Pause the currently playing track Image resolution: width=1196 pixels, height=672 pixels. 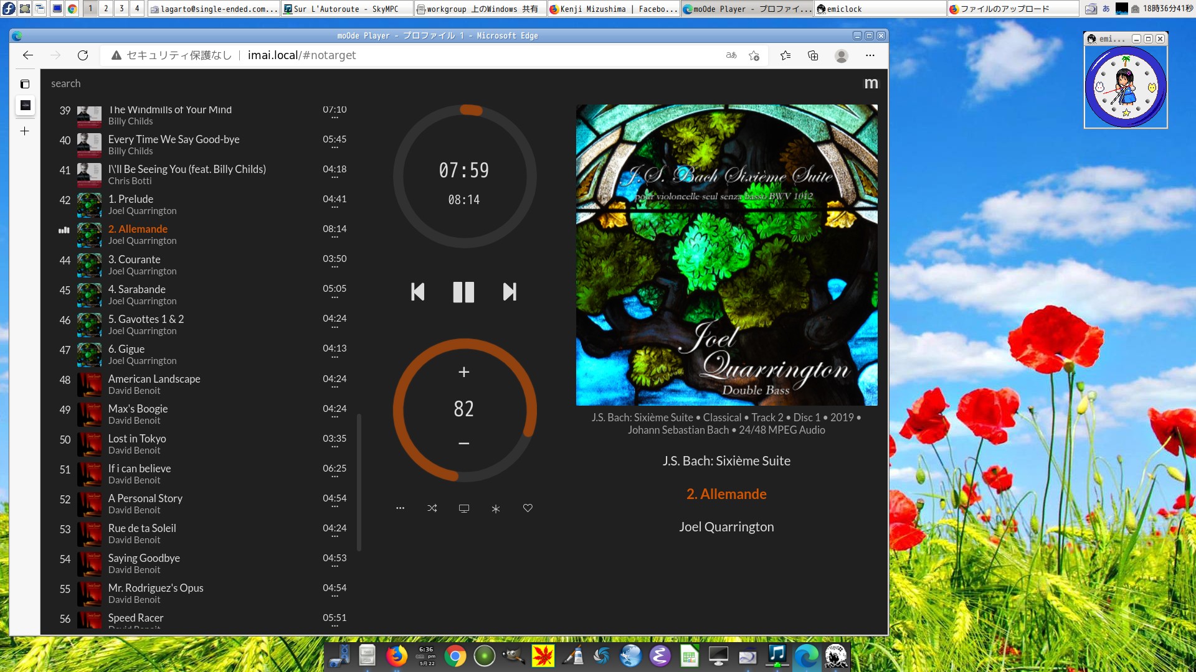(x=463, y=292)
